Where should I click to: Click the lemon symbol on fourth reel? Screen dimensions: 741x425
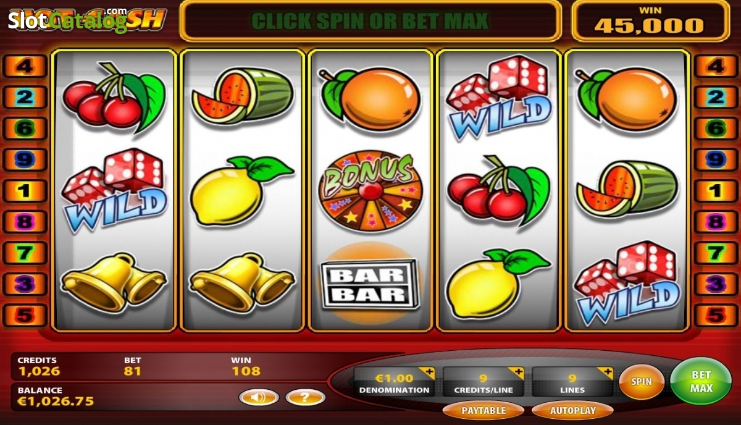497,283
